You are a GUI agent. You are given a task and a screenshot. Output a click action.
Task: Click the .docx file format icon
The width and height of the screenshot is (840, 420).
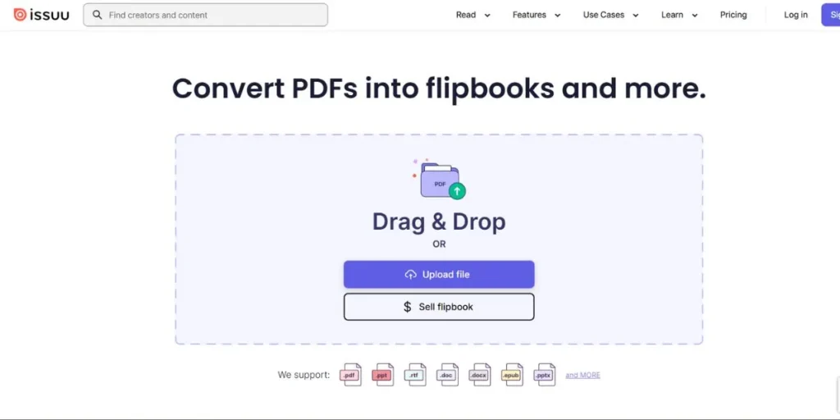479,375
